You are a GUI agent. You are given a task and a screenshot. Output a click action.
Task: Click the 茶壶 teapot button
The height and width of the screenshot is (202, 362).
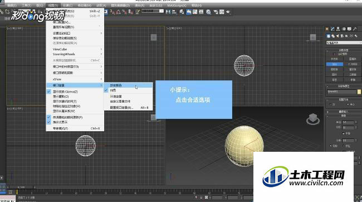[334, 80]
